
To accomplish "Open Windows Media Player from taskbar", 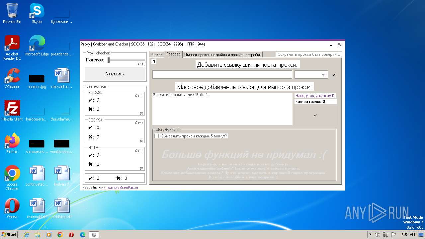I will (49, 235).
